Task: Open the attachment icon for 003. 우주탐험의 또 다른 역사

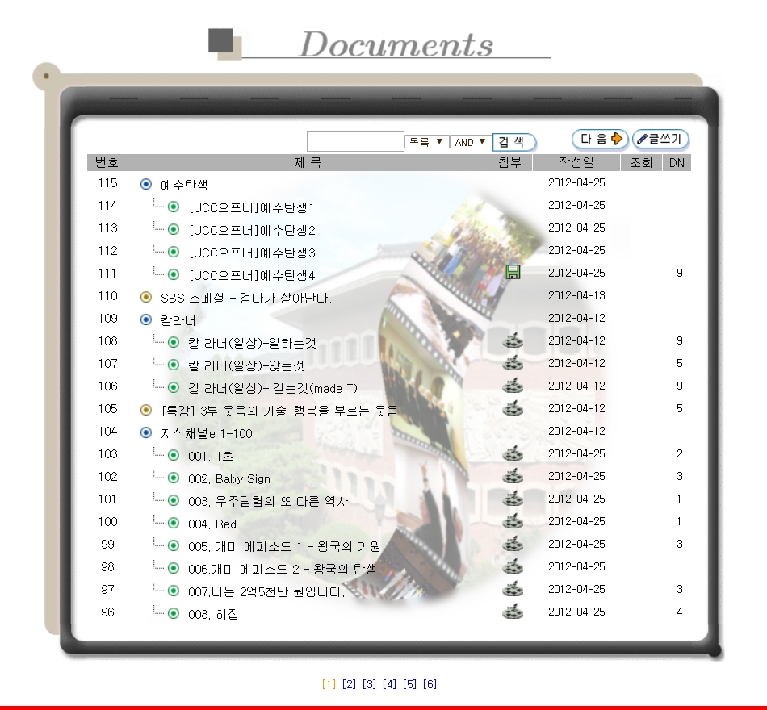Action: pos(513,499)
